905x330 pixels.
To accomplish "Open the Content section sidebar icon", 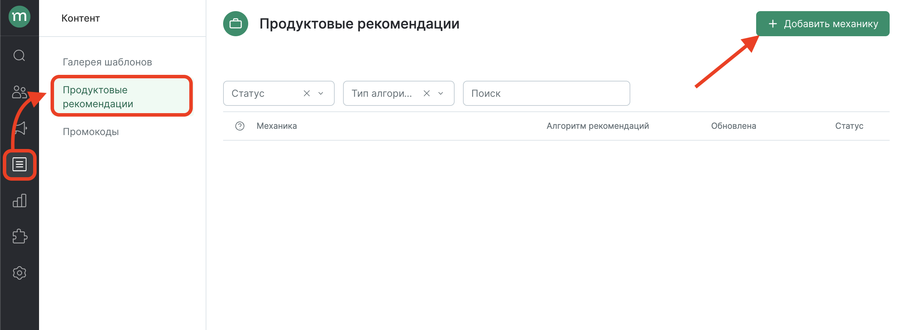I will pyautogui.click(x=19, y=164).
